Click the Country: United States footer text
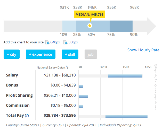Image resolution: width=163 pixels, height=134 pixels. point(22,125)
